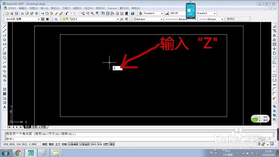Open the 修改(M) menu
Image resolution: width=279 pixels, height=157 pixels.
pos(100,8)
